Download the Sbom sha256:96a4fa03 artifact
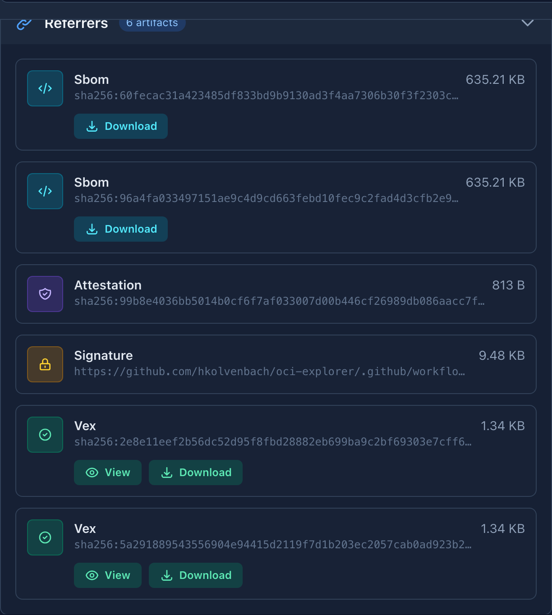Image resolution: width=552 pixels, height=615 pixels. [121, 229]
